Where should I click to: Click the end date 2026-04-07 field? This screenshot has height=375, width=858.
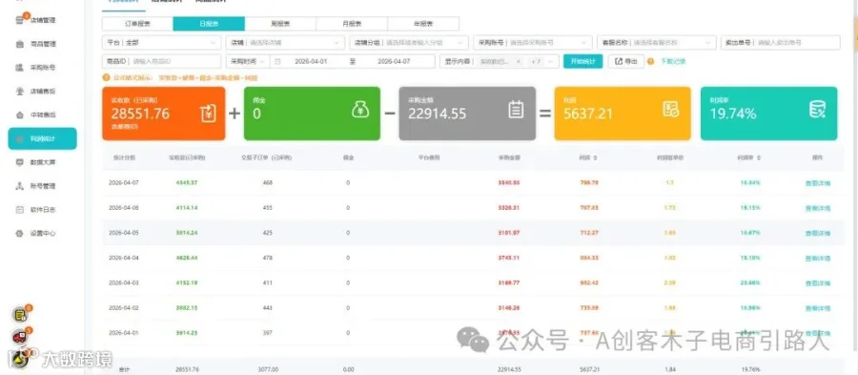394,61
